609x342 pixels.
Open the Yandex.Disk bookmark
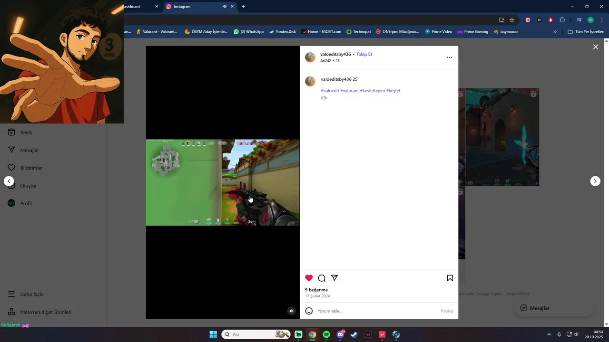pos(282,32)
